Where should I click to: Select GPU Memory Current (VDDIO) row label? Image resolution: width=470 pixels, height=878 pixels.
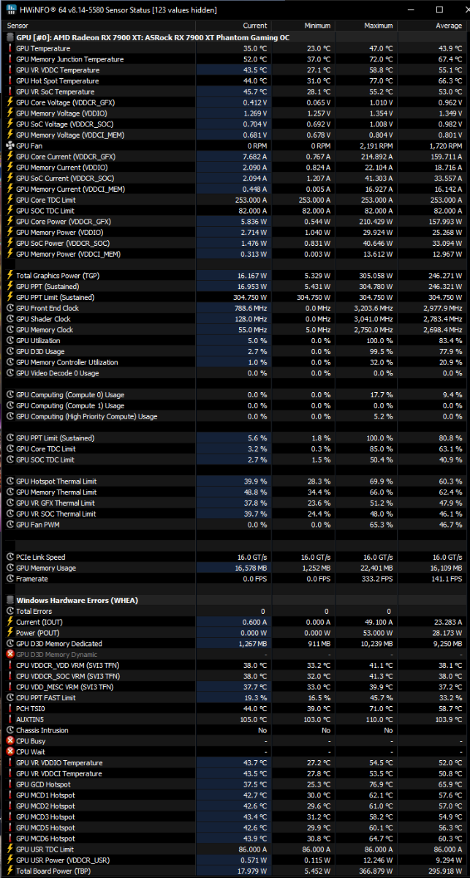(61, 168)
